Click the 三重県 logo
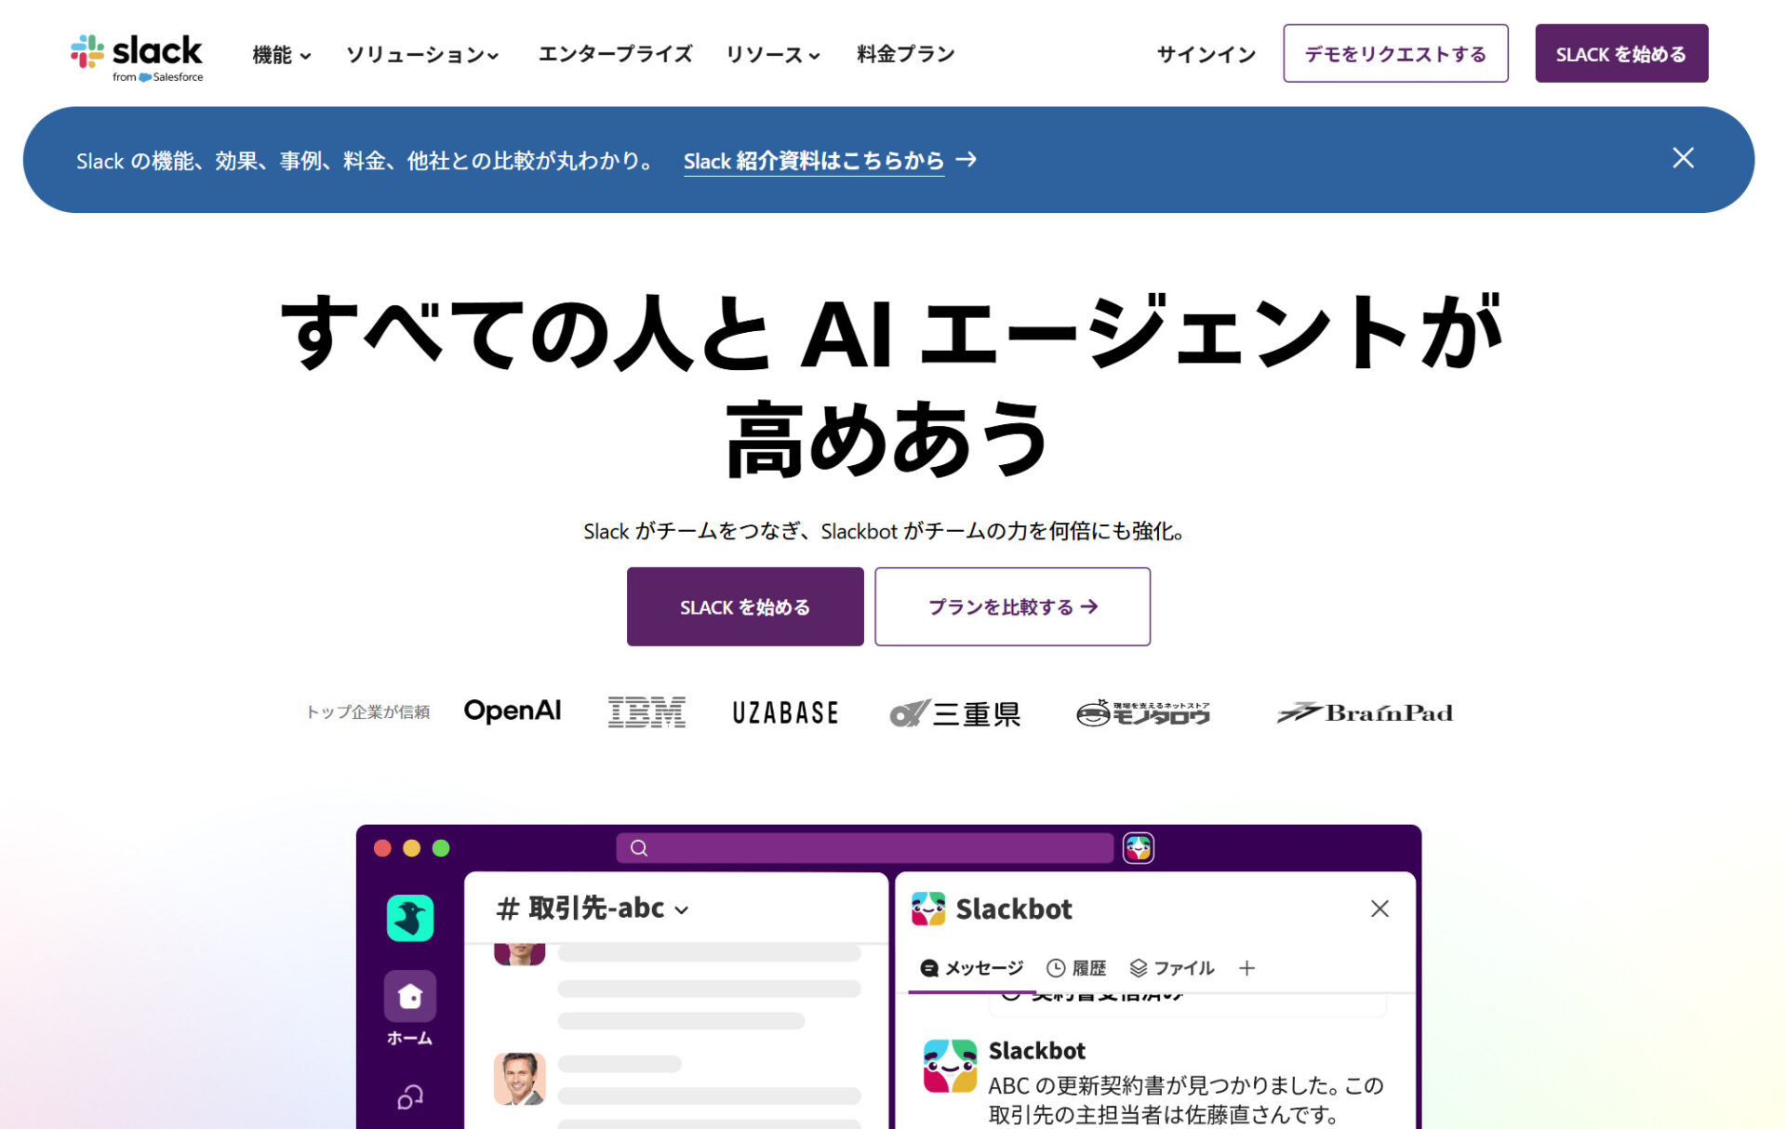The image size is (1786, 1129). [955, 713]
